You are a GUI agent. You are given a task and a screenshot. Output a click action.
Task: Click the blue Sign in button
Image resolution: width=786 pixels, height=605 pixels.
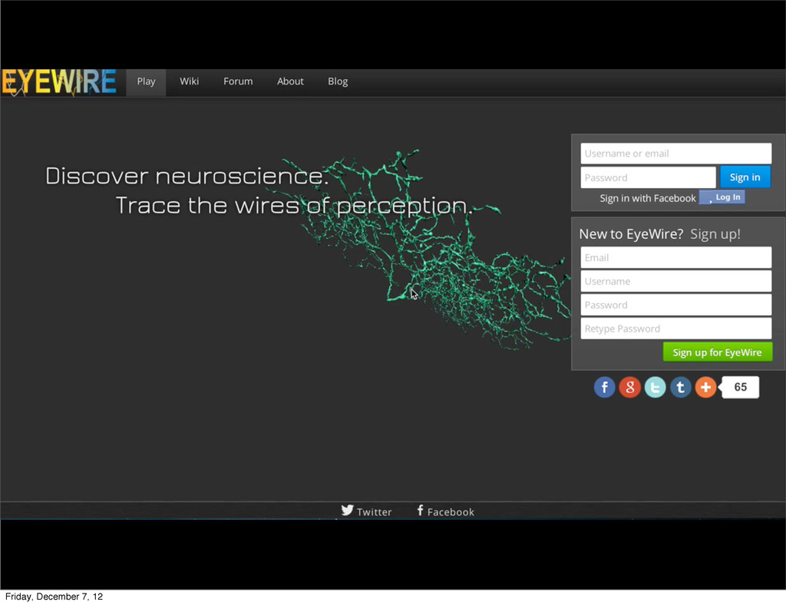click(x=745, y=177)
